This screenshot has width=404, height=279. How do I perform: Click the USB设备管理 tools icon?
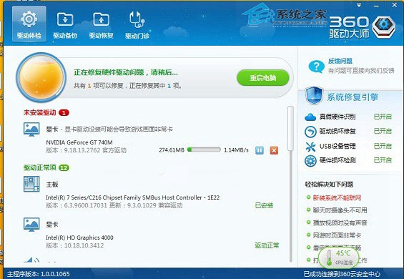point(310,147)
